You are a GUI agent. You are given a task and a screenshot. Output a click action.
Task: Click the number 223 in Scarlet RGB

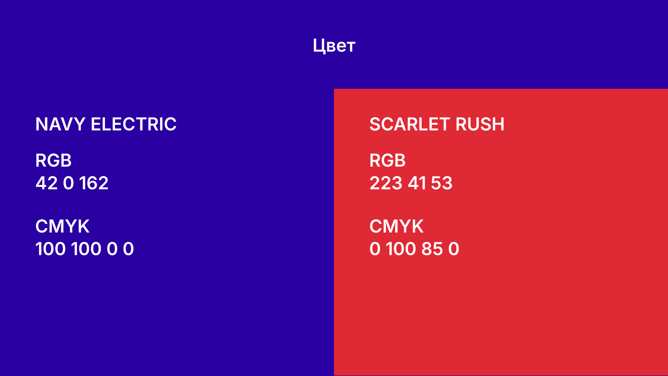(386, 183)
